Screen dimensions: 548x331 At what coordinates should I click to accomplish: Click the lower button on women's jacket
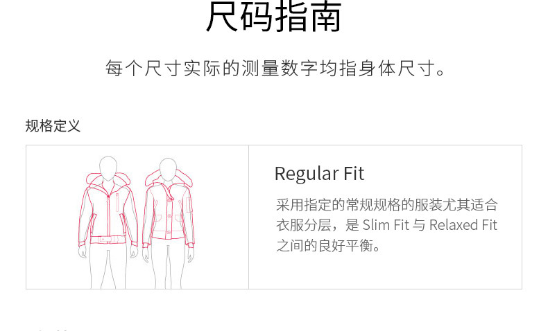click(169, 232)
